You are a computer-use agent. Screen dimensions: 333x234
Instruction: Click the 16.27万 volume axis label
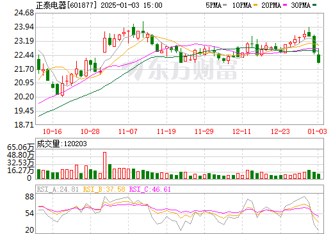20,171
